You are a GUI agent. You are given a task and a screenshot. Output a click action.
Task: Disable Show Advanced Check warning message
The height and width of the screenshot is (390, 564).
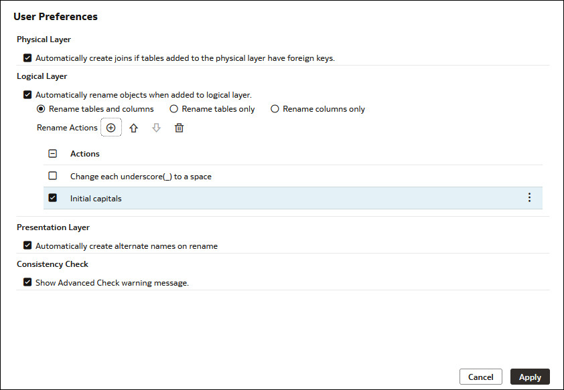tap(27, 282)
